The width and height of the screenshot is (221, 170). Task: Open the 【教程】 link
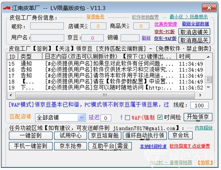coord(205,162)
